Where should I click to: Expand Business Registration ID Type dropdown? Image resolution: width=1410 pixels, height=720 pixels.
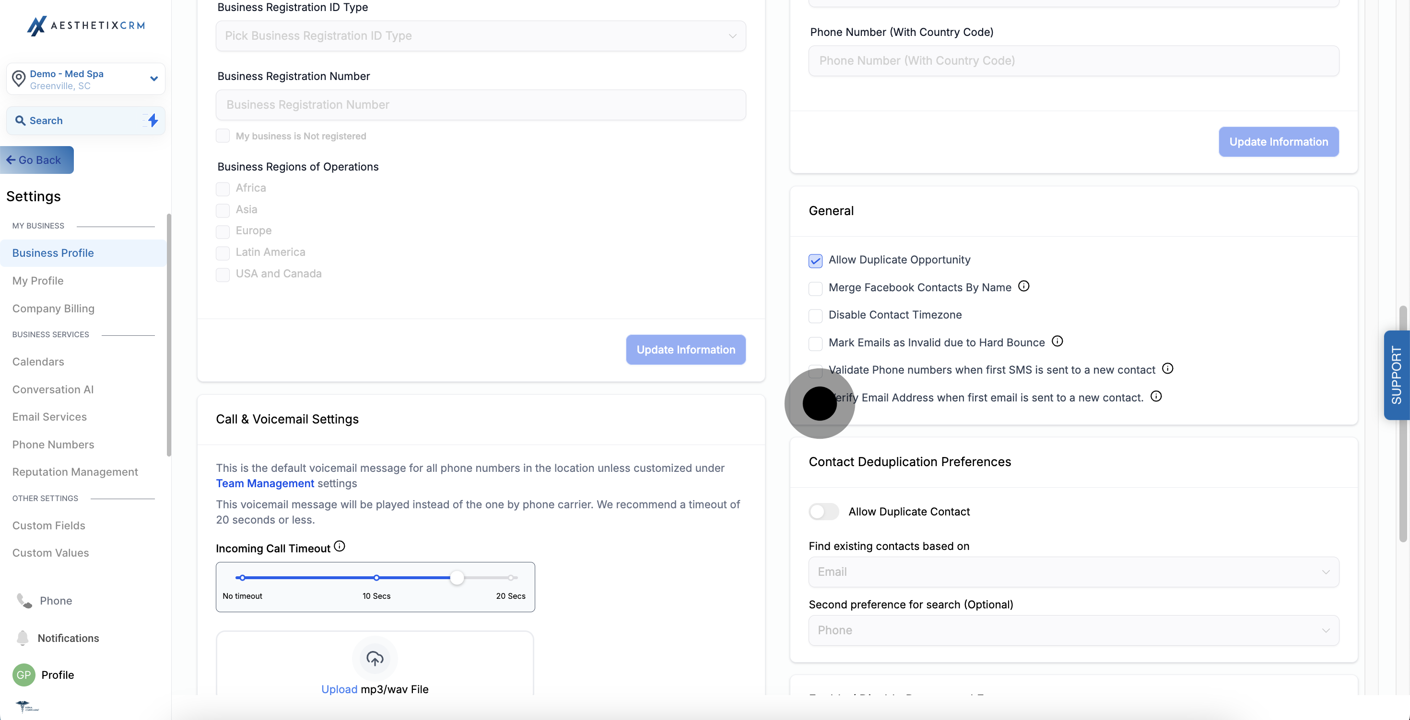[x=480, y=36]
